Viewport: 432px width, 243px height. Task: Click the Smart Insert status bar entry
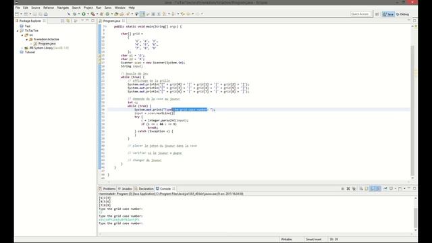(x=313, y=240)
